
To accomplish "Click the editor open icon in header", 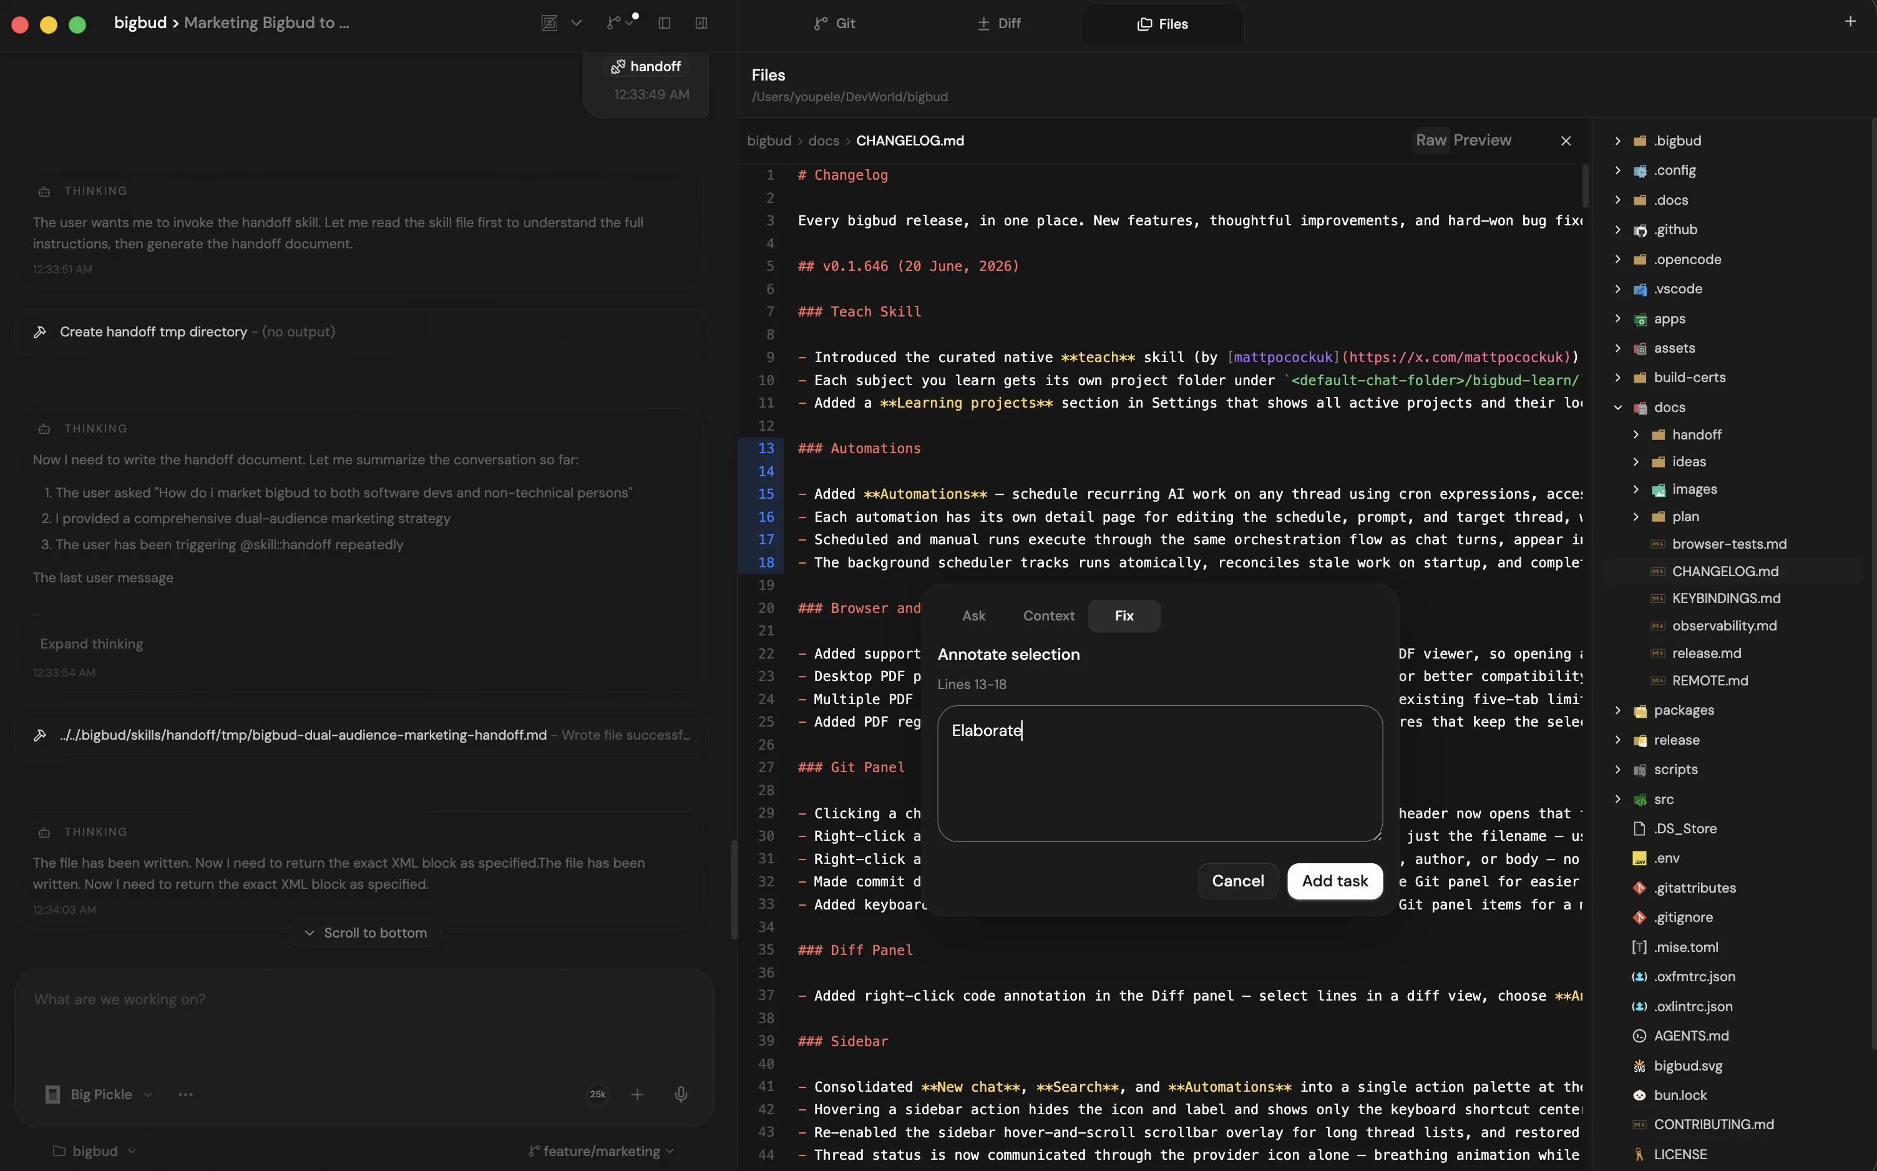I will 548,23.
